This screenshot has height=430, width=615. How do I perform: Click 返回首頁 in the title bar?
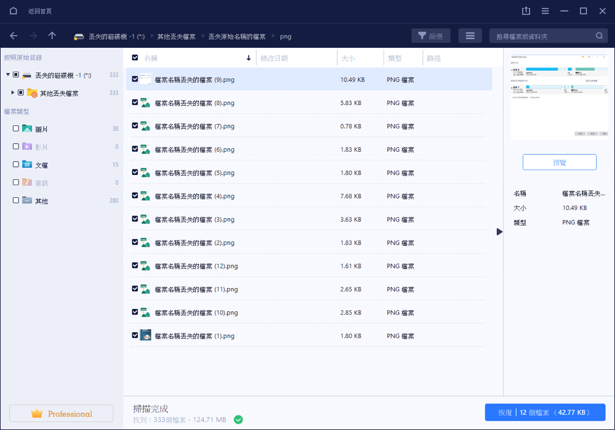(x=40, y=11)
